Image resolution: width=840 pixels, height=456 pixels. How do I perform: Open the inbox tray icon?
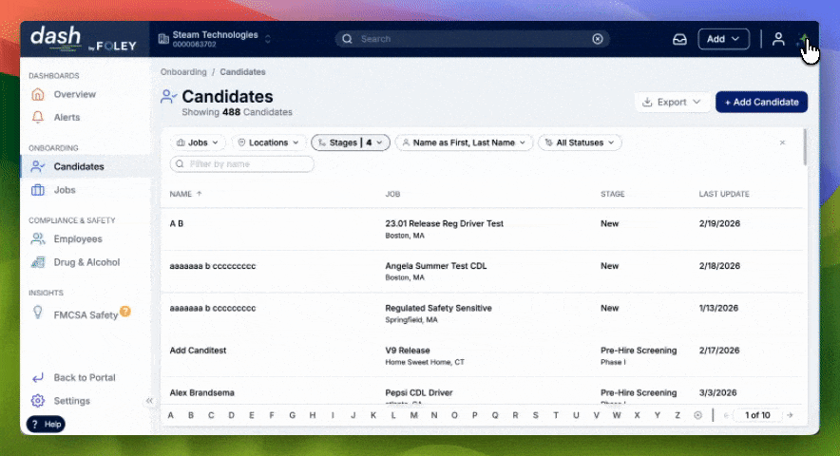(x=679, y=39)
